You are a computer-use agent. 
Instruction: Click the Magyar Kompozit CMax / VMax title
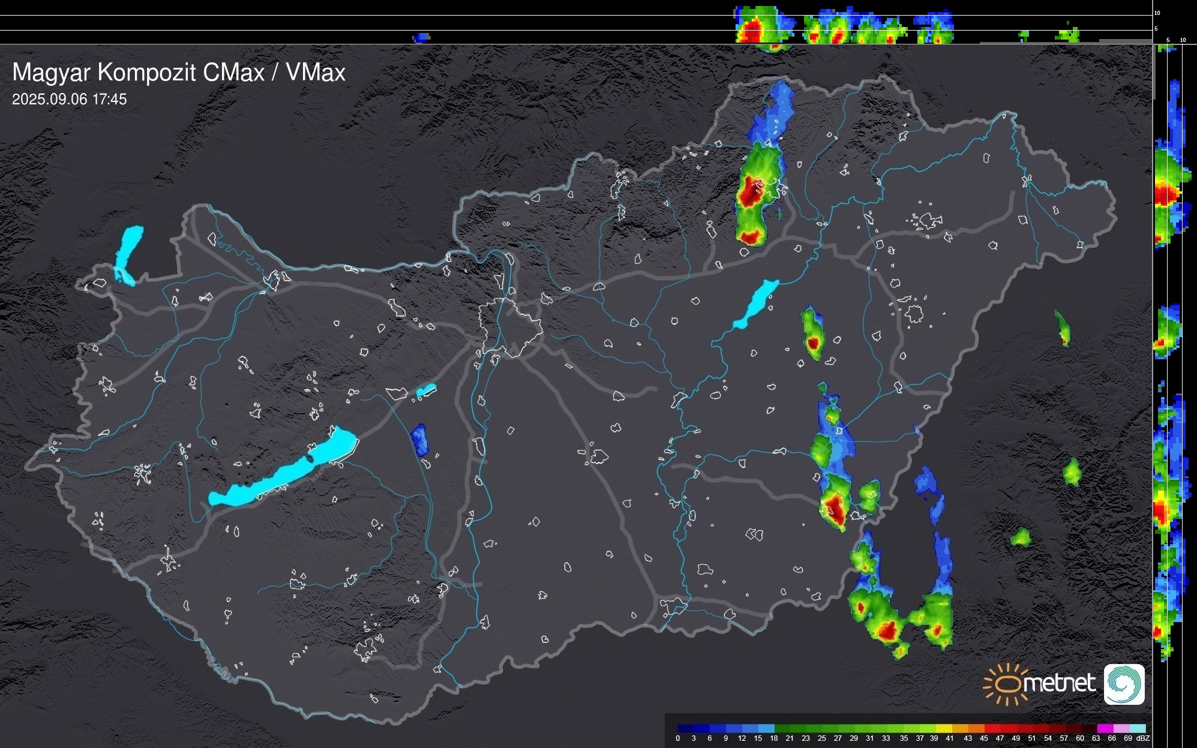click(x=179, y=73)
